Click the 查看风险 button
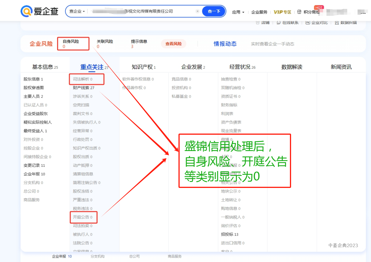 [x=174, y=44]
